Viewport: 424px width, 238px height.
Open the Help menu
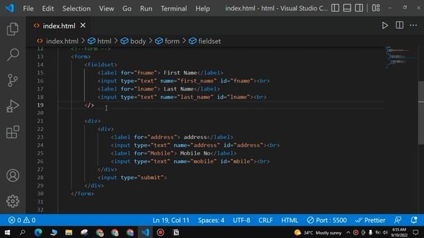[x=203, y=9]
